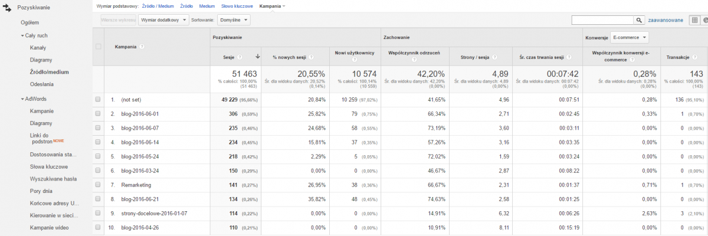The width and height of the screenshot is (708, 236).
Task: Open help icon for Transakcje column
Action: (695, 57)
